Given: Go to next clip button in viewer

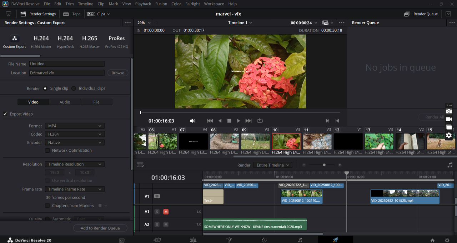Looking at the screenshot, I should pos(327,121).
